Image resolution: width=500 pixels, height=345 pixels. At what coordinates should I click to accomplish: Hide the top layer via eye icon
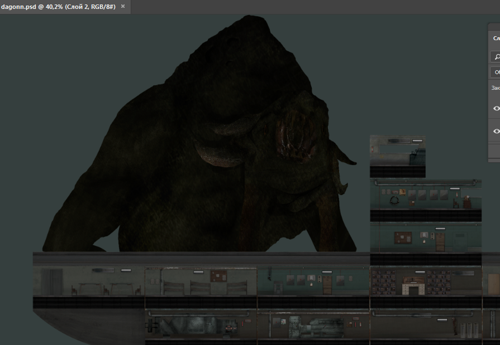(496, 108)
